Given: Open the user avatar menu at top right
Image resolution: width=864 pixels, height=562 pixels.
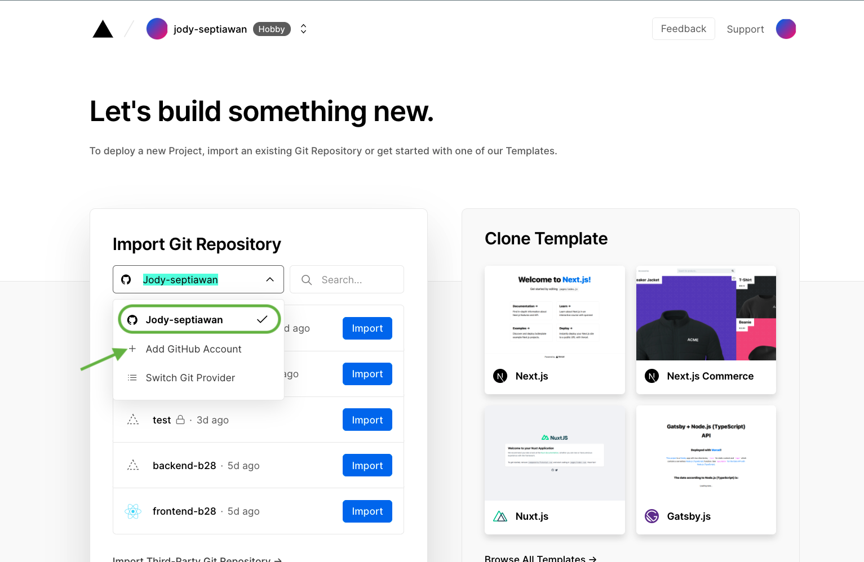Looking at the screenshot, I should coord(786,29).
